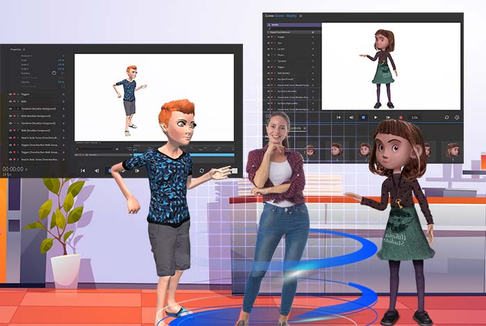Click the refresh icon in the Properties window
The height and width of the screenshot is (326, 486).
[202, 171]
